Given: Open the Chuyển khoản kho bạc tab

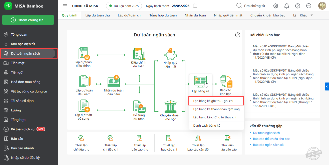Looking at the screenshot, I should [x=268, y=15].
